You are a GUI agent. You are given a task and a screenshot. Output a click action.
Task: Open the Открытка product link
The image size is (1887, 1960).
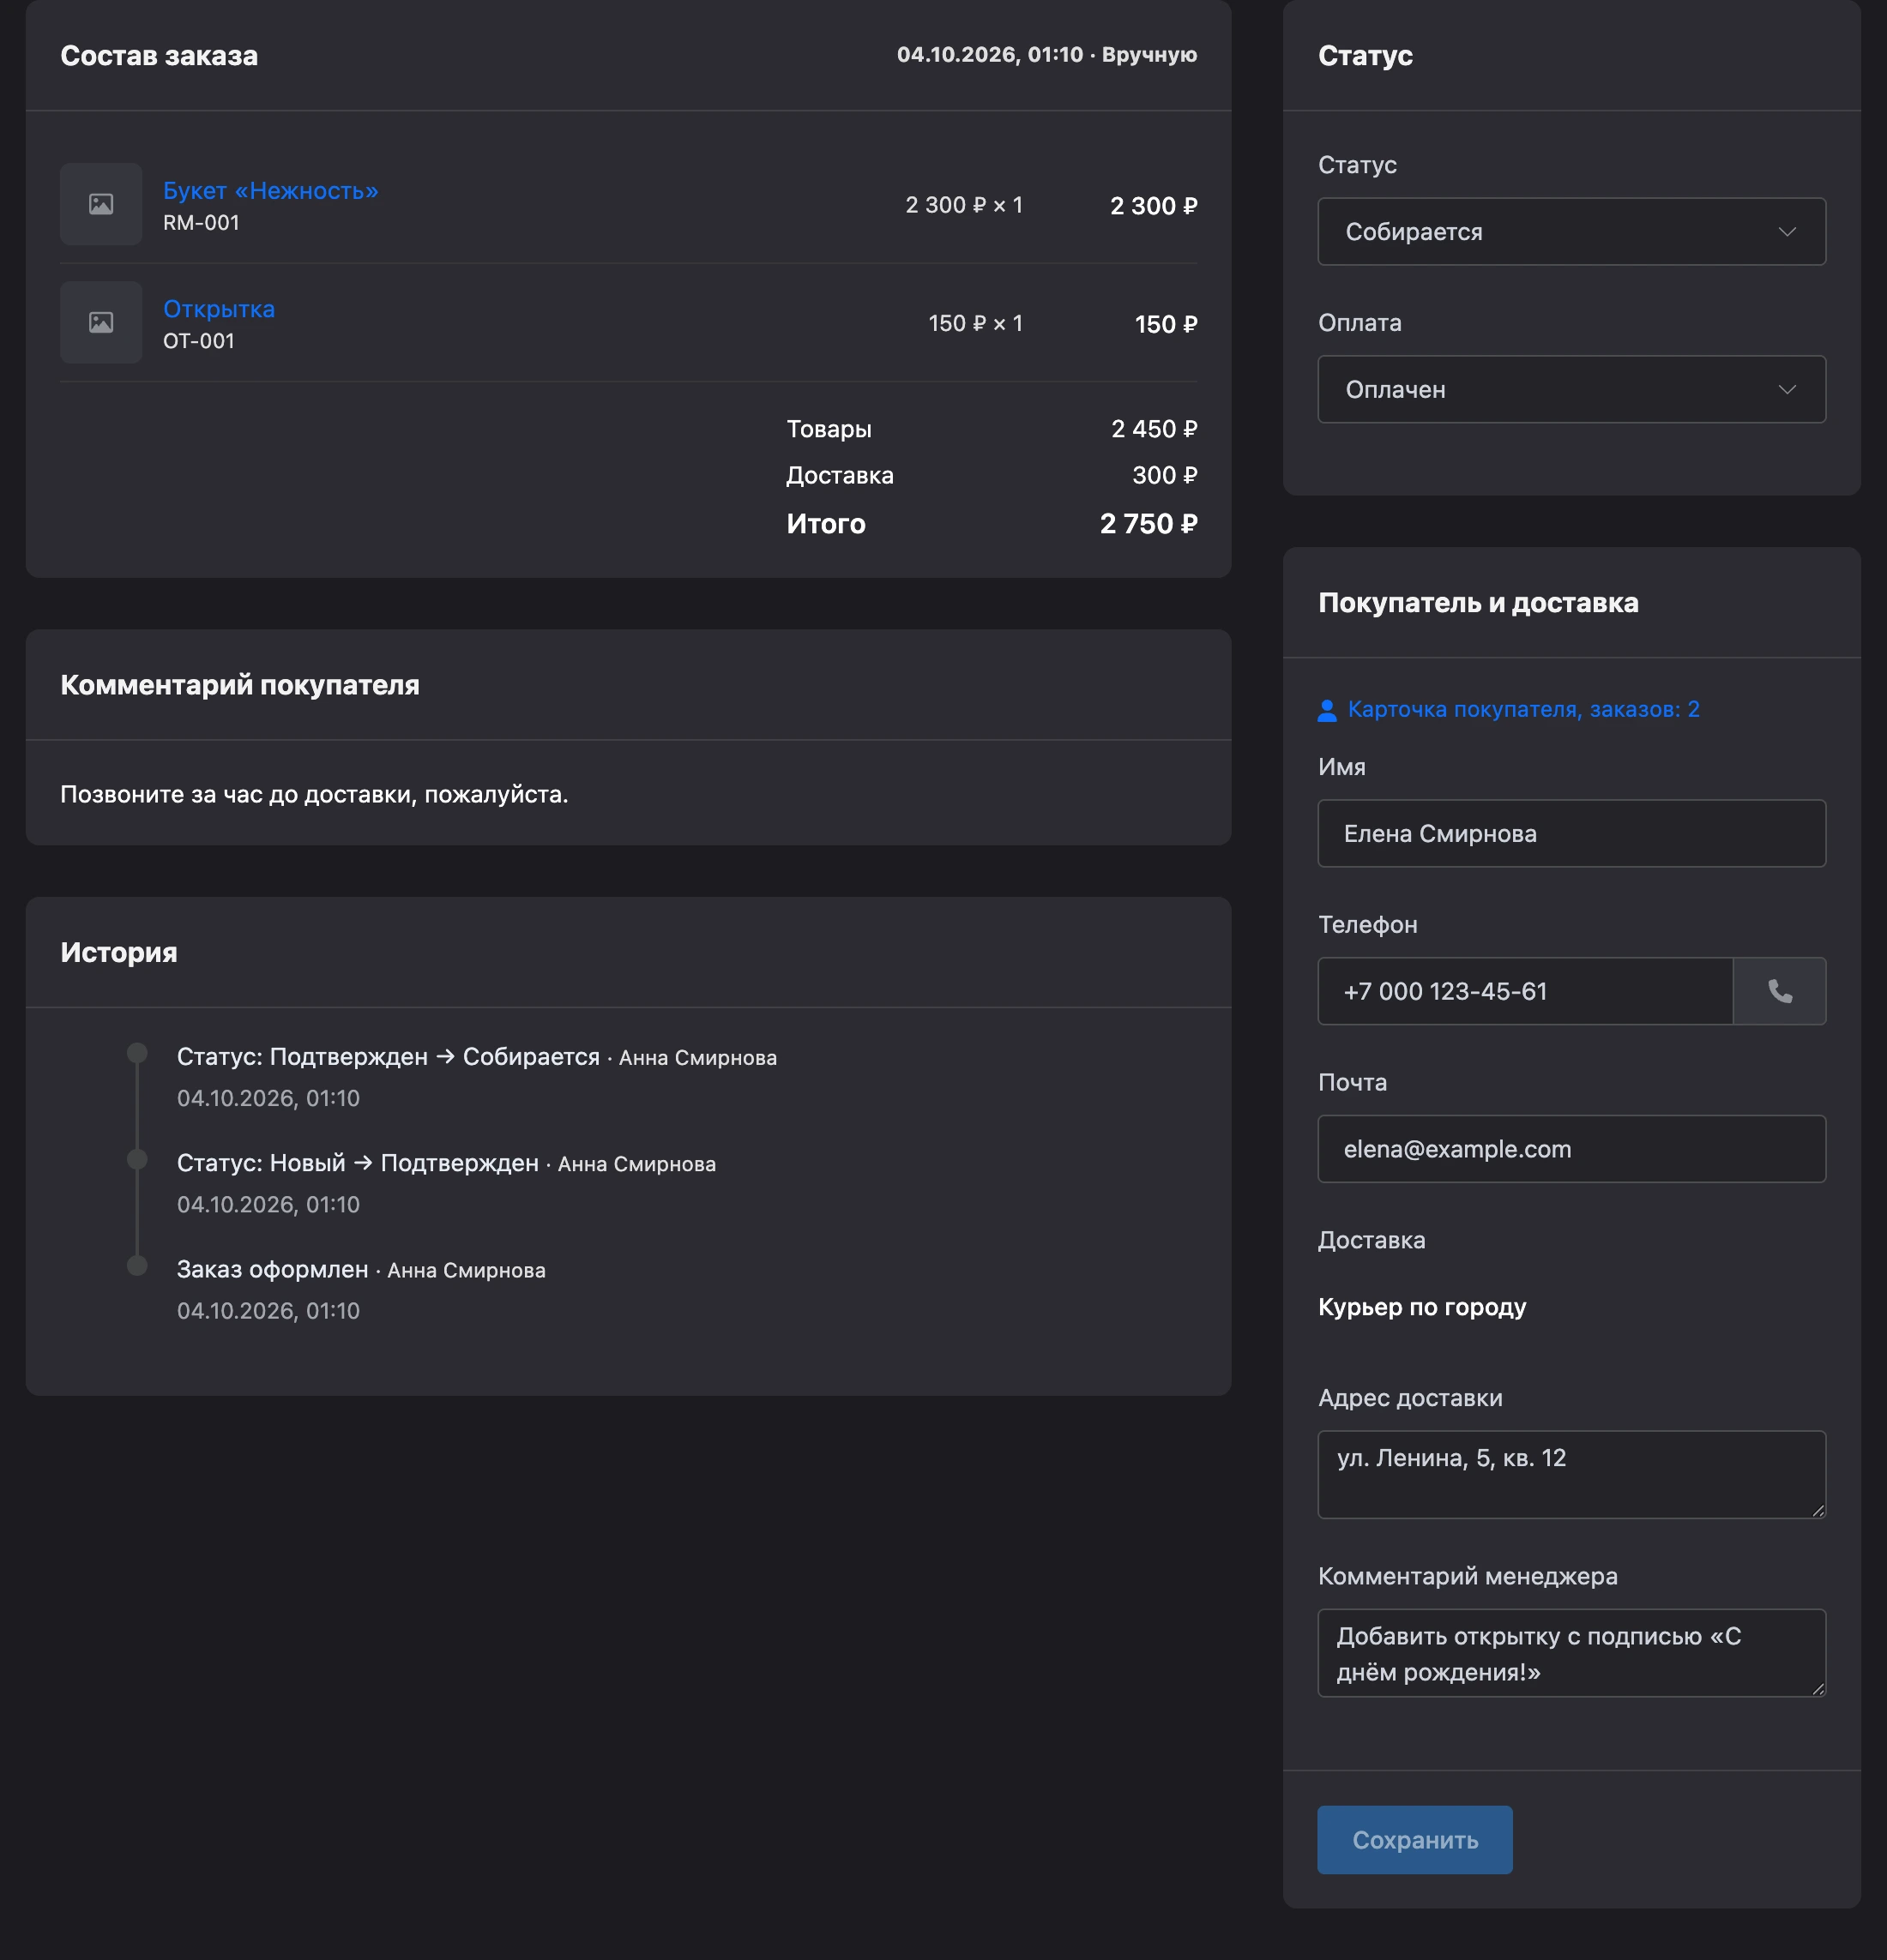pyautogui.click(x=218, y=309)
